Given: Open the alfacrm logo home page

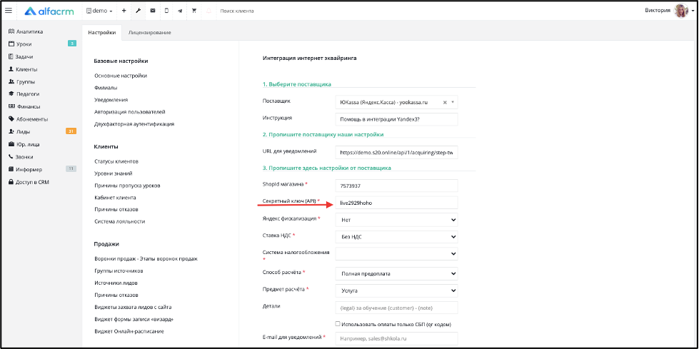Looking at the screenshot, I should click(x=51, y=11).
